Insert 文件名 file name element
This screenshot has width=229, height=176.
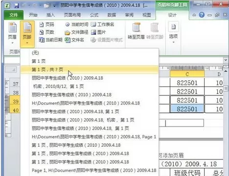74,40
